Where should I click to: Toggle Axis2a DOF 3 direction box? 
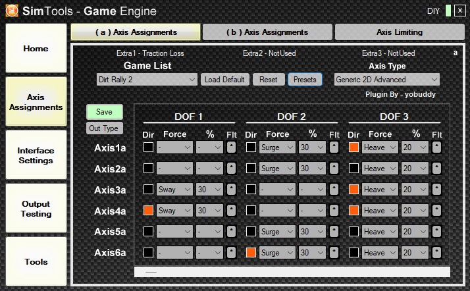[353, 168]
